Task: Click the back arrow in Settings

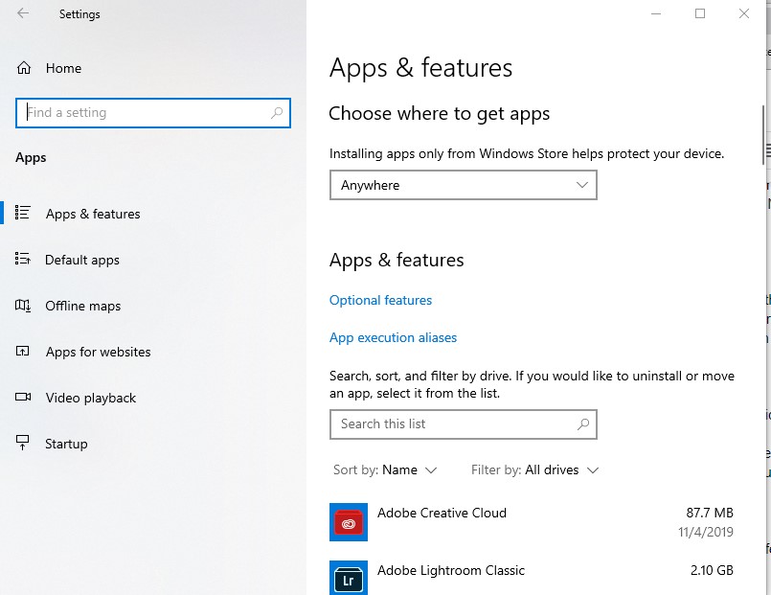Action: click(x=23, y=13)
